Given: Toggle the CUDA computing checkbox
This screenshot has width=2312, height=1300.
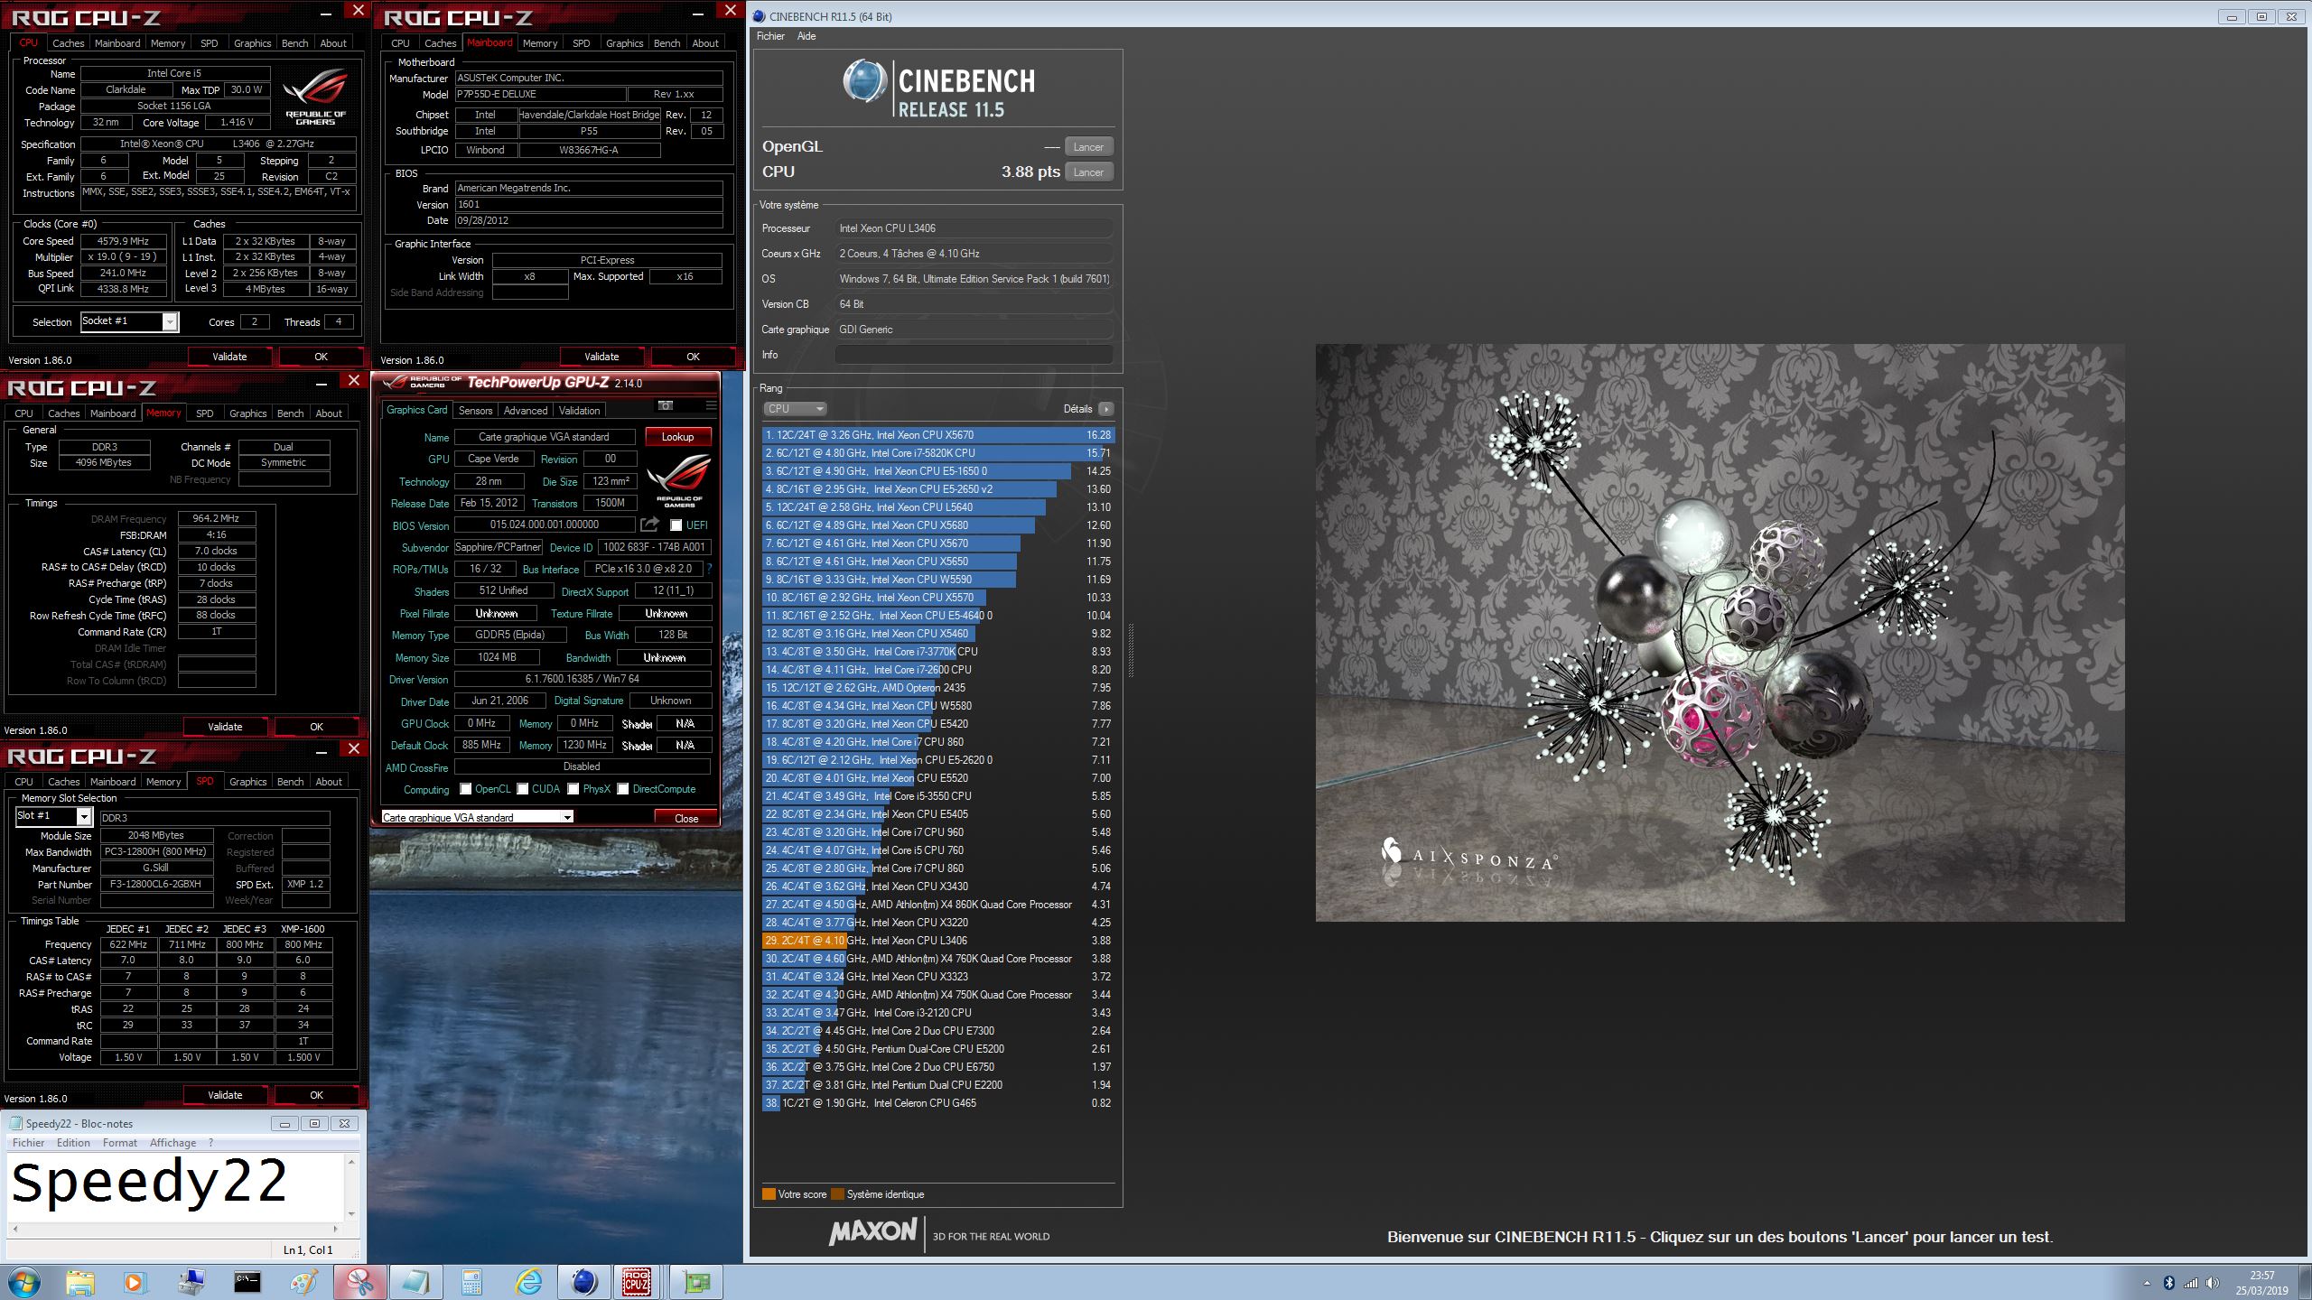Looking at the screenshot, I should [x=522, y=789].
